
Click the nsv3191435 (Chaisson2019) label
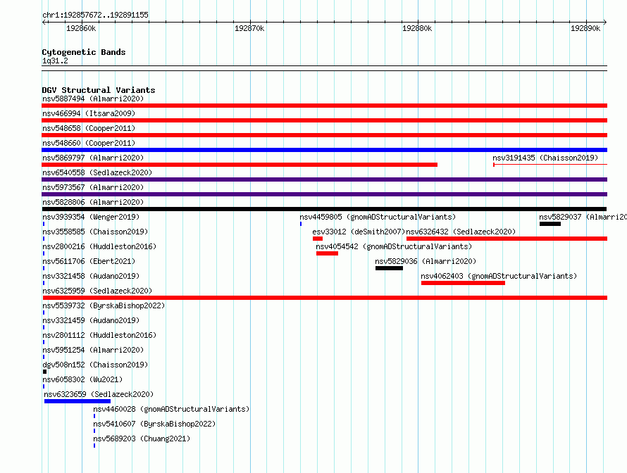[545, 158]
